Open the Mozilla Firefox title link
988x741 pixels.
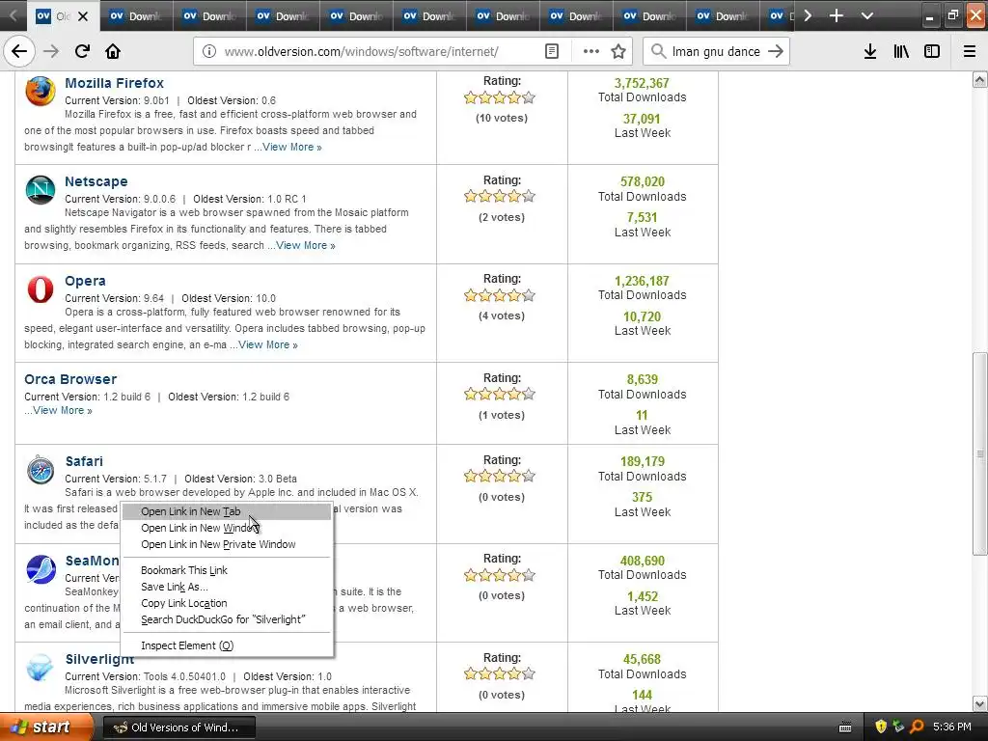(114, 83)
